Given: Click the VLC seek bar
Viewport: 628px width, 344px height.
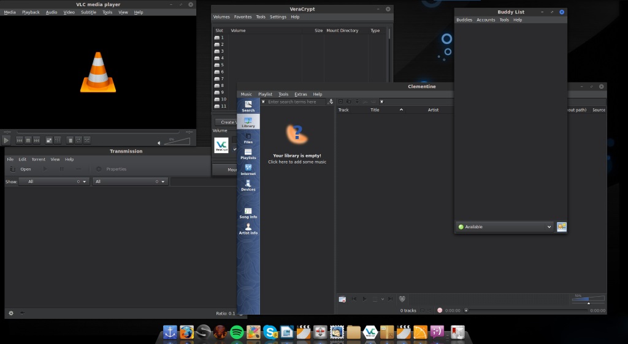Looking at the screenshot, I should click(x=98, y=132).
